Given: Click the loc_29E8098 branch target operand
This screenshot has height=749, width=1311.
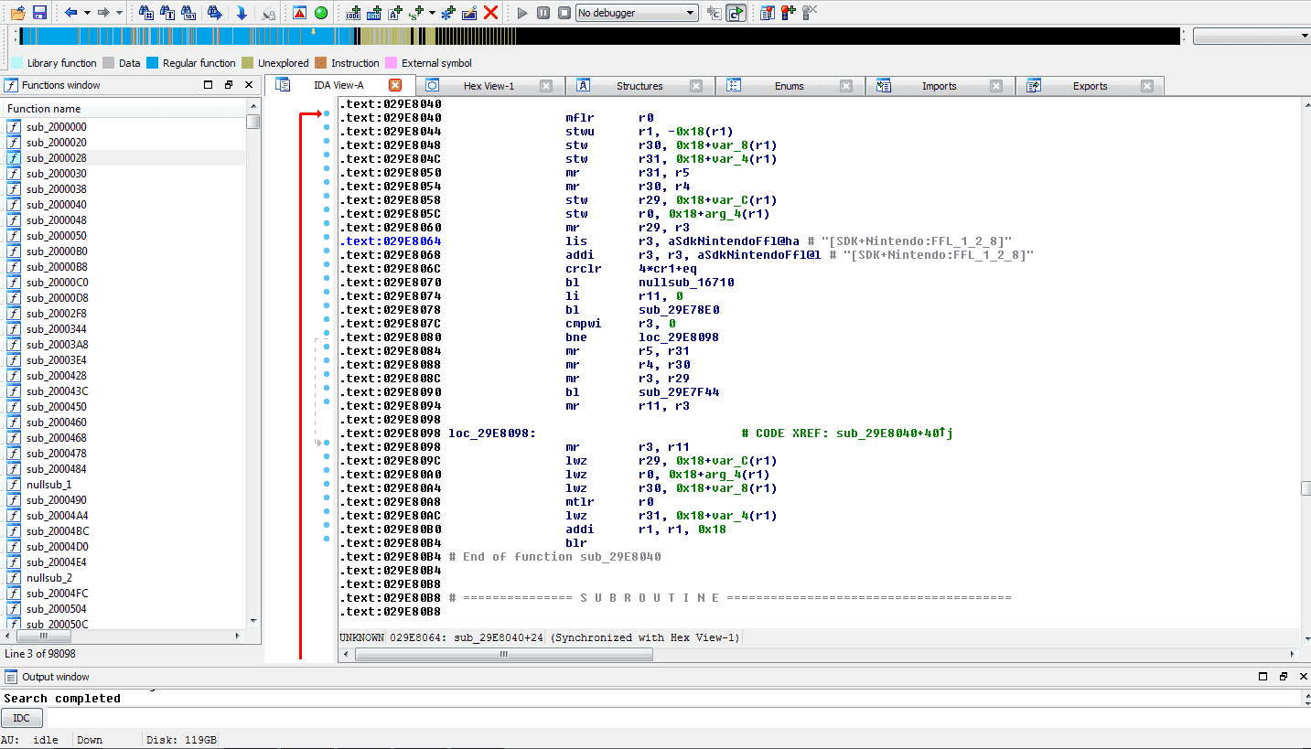Looking at the screenshot, I should tap(679, 337).
